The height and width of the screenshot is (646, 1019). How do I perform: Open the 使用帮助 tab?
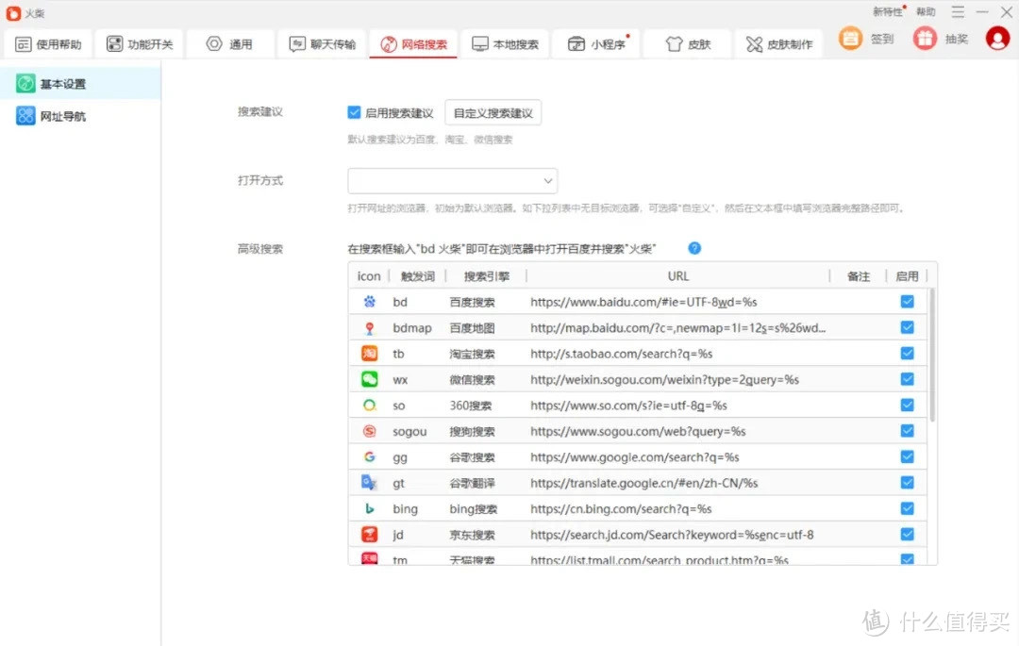49,44
